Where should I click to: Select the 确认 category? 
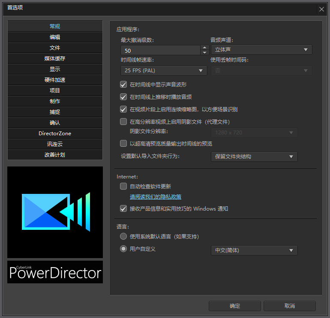pyautogui.click(x=55, y=123)
